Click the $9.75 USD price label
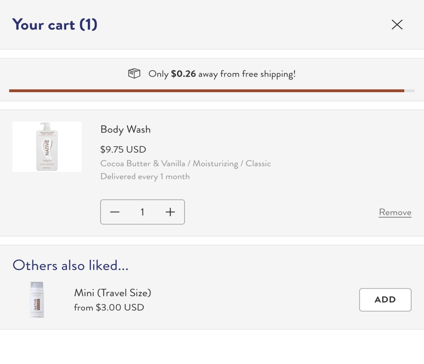The height and width of the screenshot is (364, 424). pyautogui.click(x=123, y=149)
